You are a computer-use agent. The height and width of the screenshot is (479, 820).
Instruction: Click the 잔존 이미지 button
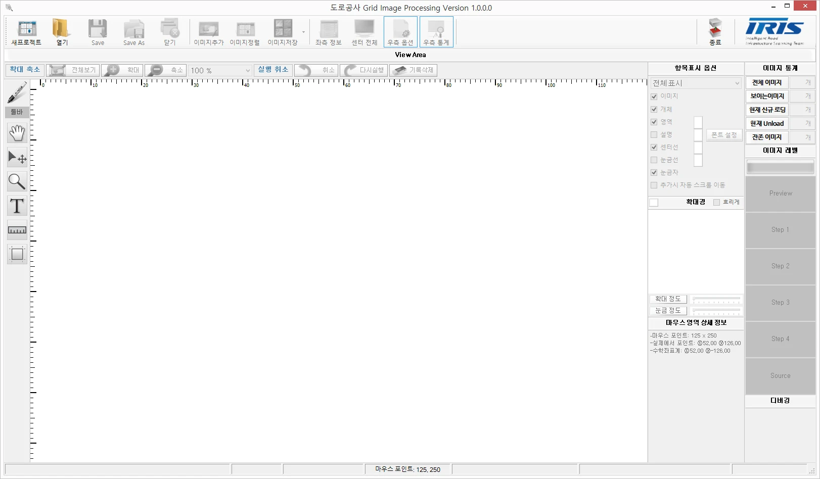click(x=766, y=137)
